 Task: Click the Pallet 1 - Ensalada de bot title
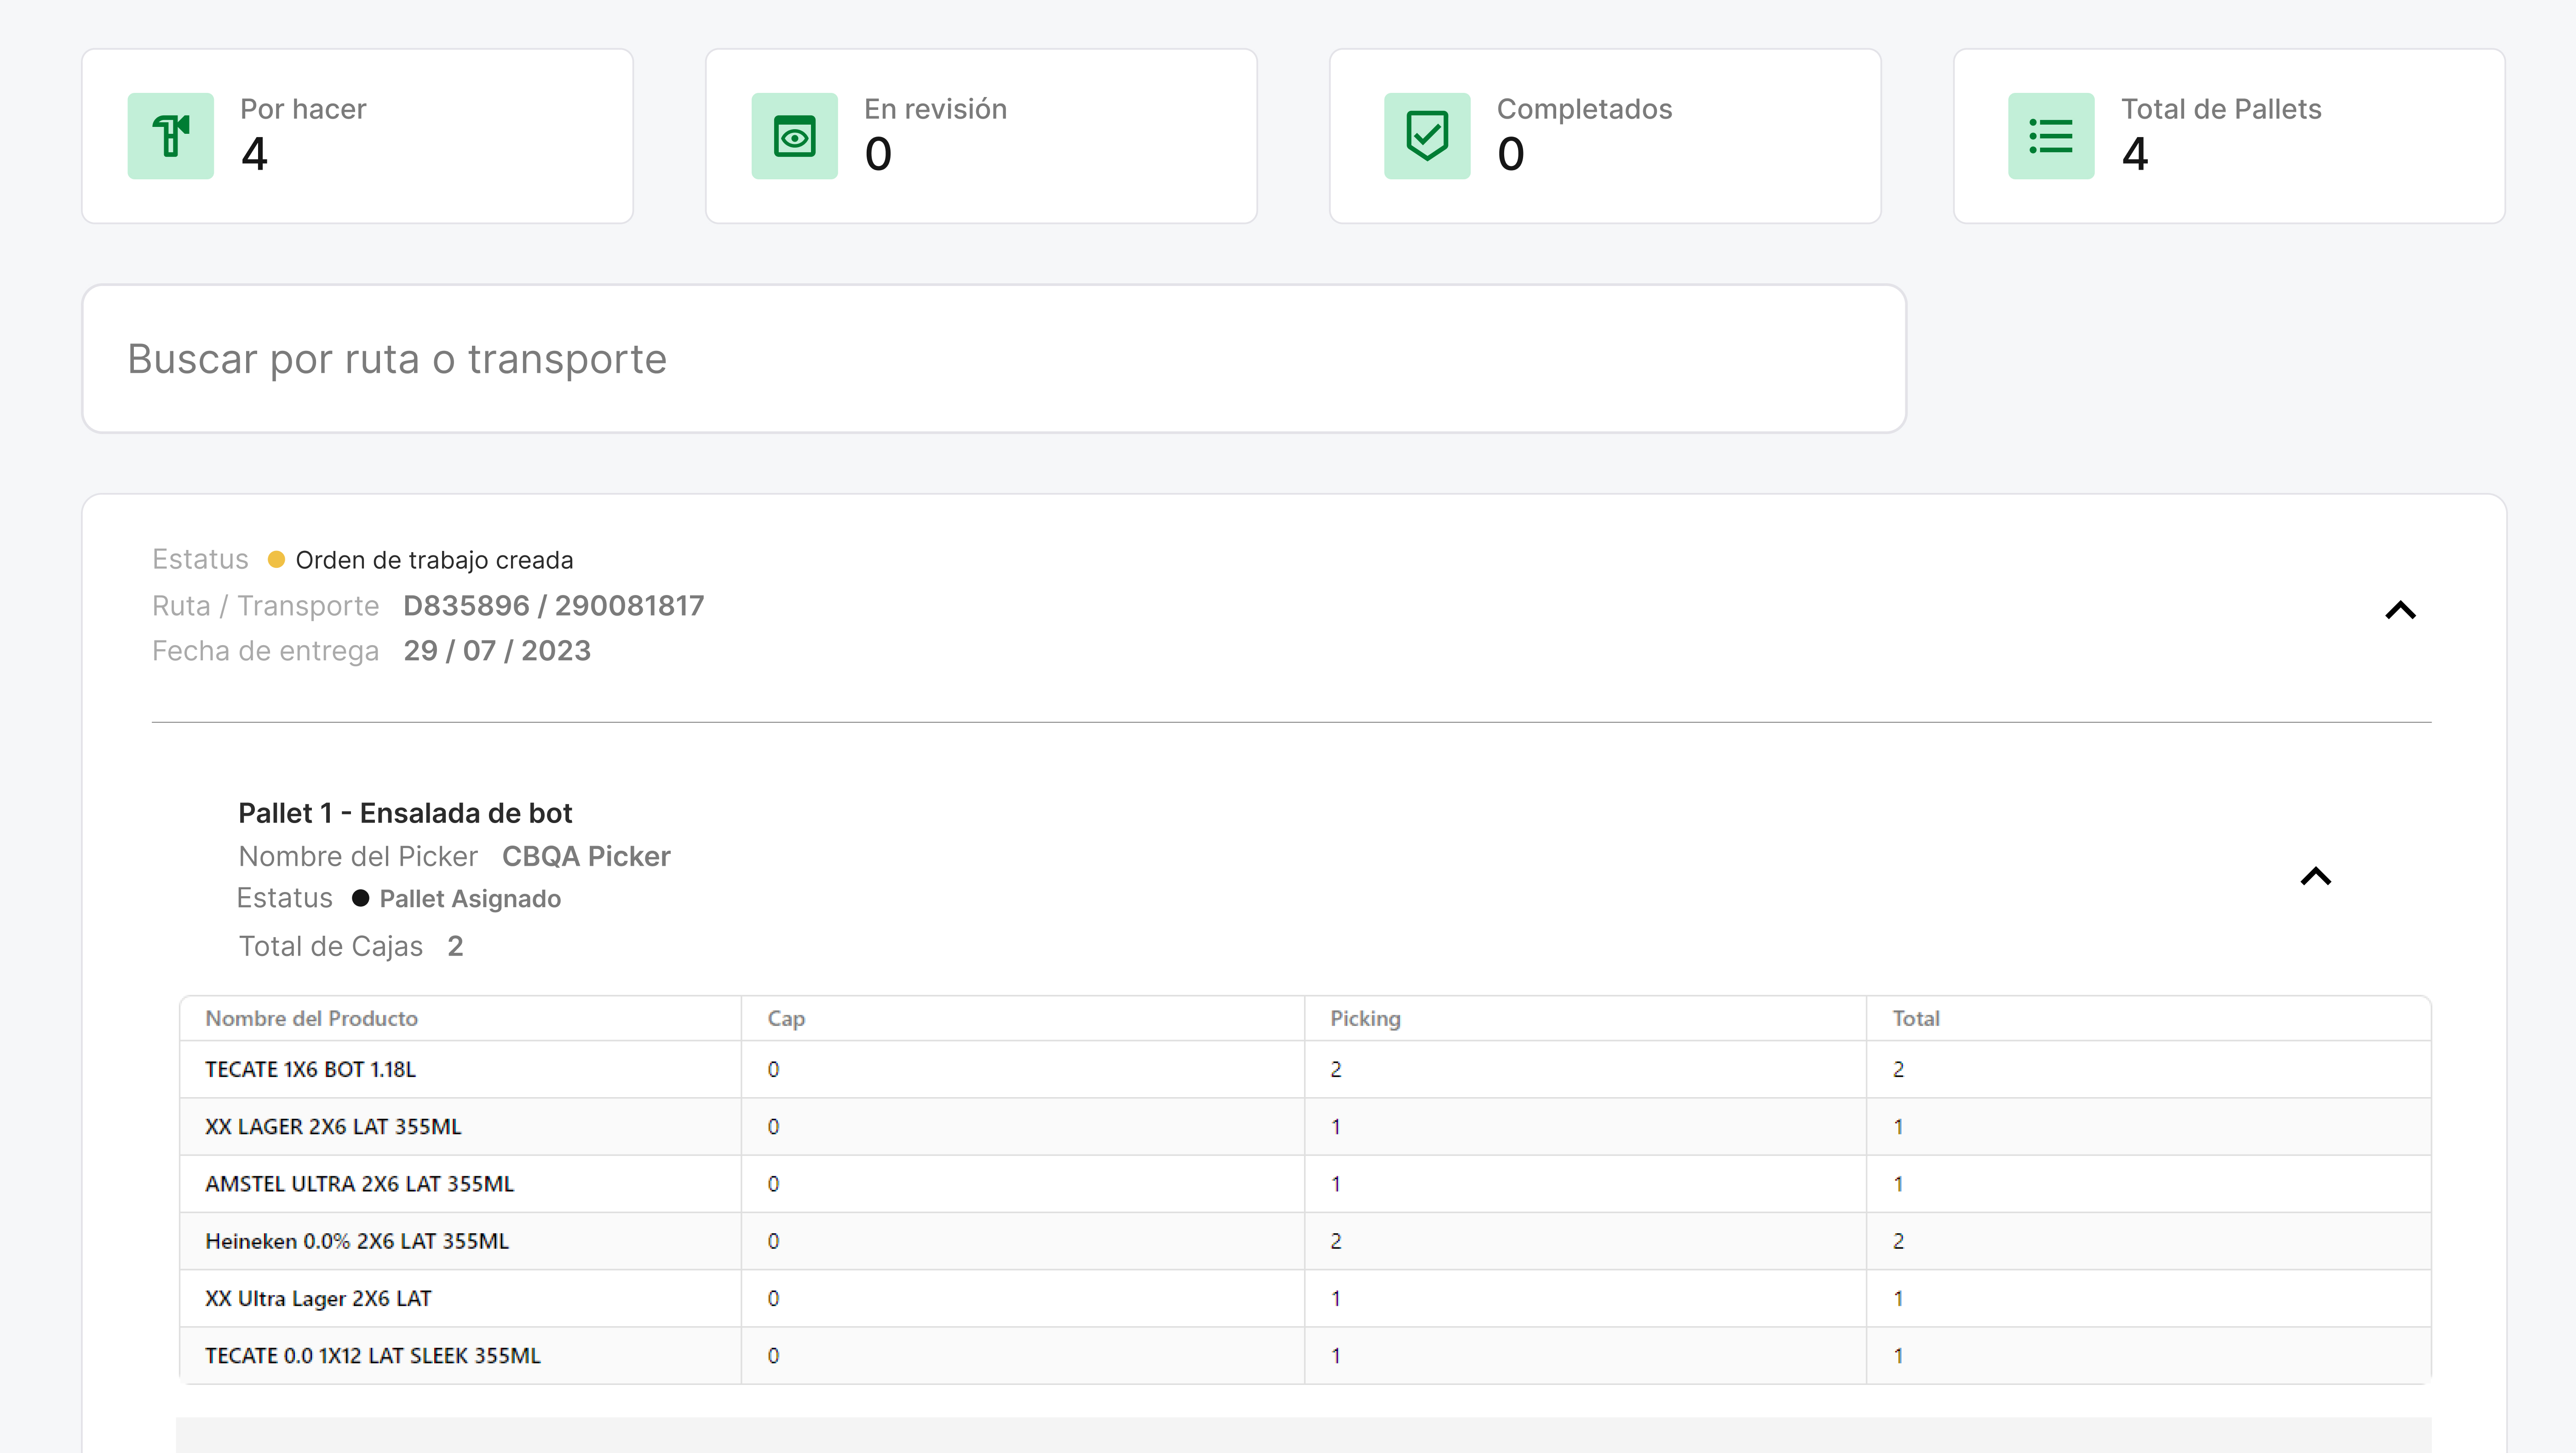coord(405,813)
